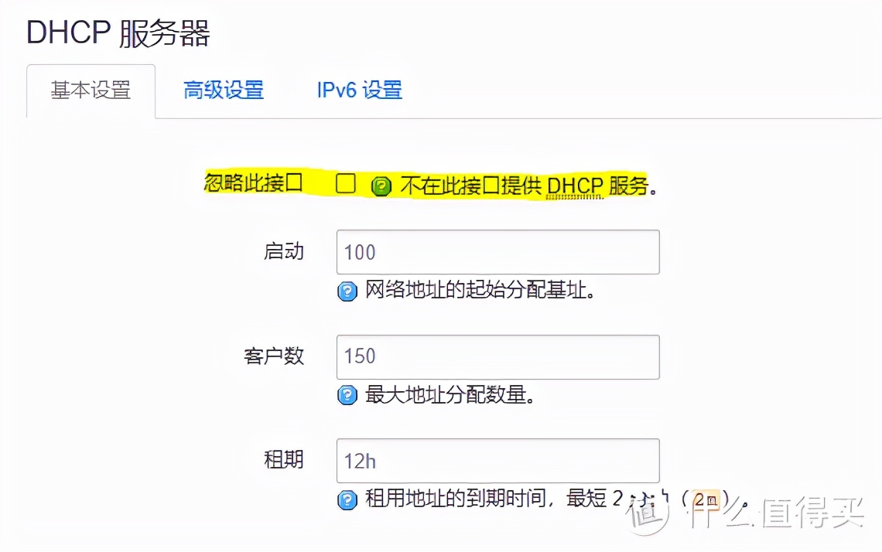
Task: Select the 基本设置 tab
Action: [91, 90]
